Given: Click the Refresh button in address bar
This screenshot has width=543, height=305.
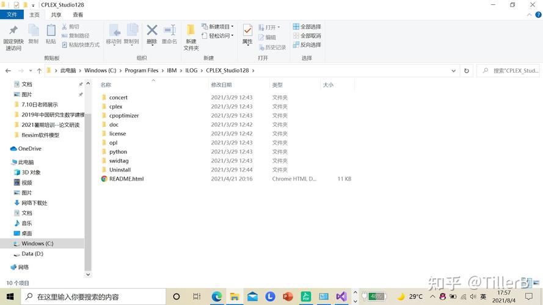Looking at the screenshot, I should point(467,71).
